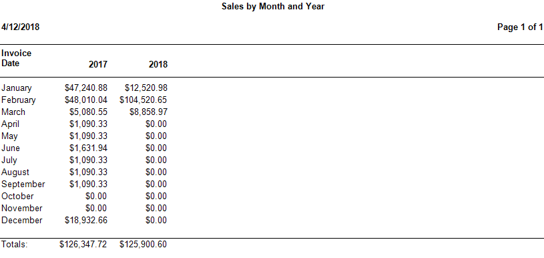Screen dimensions: 544x258
Task: Click the 2018 column header
Action: tap(158, 64)
